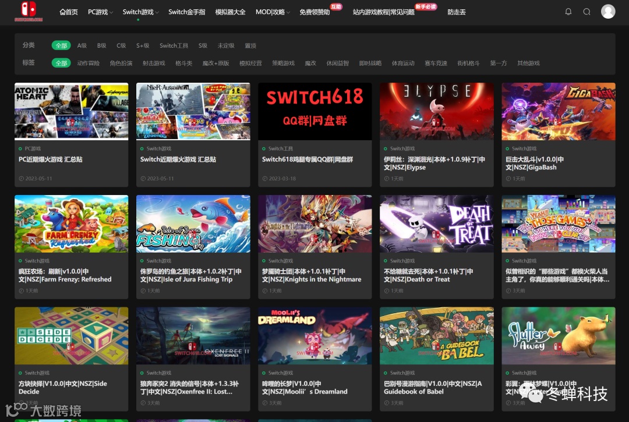
Task: Open the Flutter Away thumbnail
Action: pyautogui.click(x=559, y=336)
